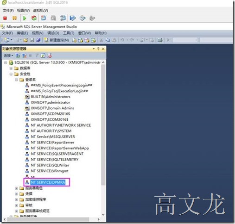Click the last grey device icon in VM toolbar
Viewport: 235px width, 224px height.
click(x=92, y=18)
